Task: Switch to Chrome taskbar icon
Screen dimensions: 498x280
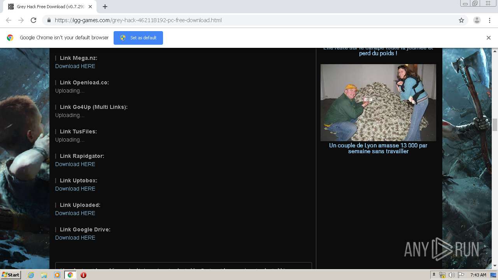Action: 70,275
